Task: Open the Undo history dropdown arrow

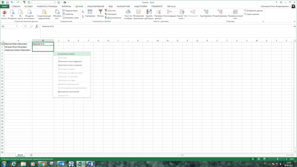Action: (x=14, y=2)
